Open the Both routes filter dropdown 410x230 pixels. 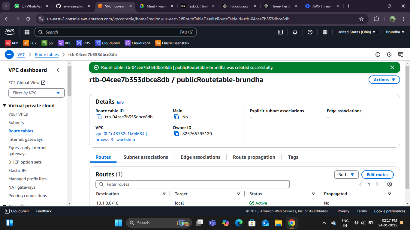[x=346, y=175]
